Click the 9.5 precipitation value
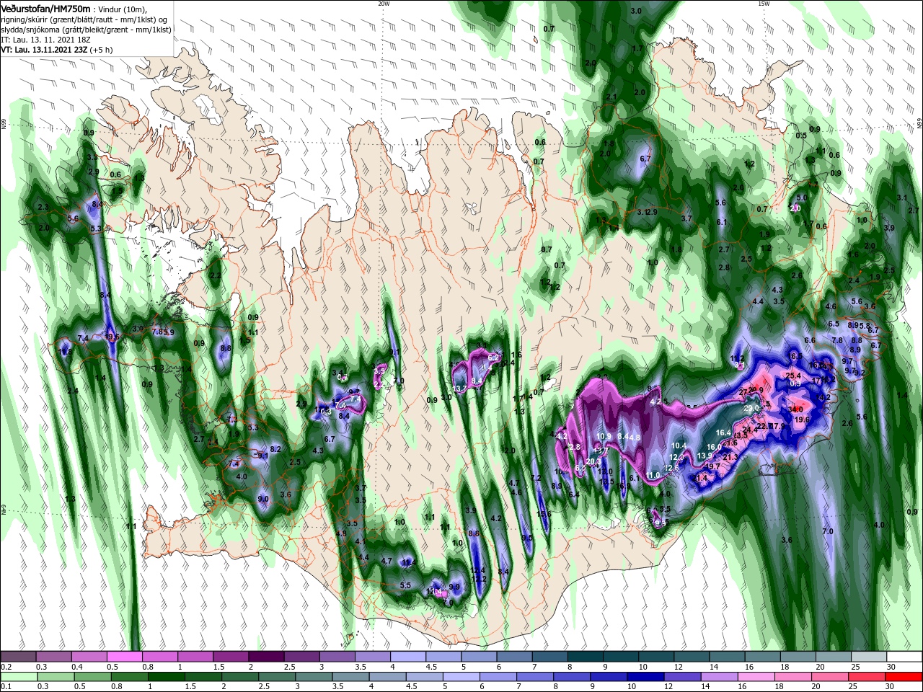 [x=527, y=538]
